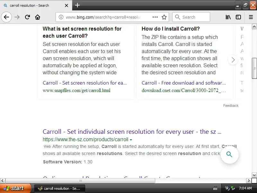
Task: Click heading 'What is set screen resolution'
Action: (82, 32)
